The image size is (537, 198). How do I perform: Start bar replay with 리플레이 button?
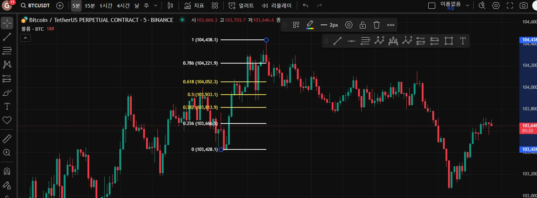click(x=277, y=5)
